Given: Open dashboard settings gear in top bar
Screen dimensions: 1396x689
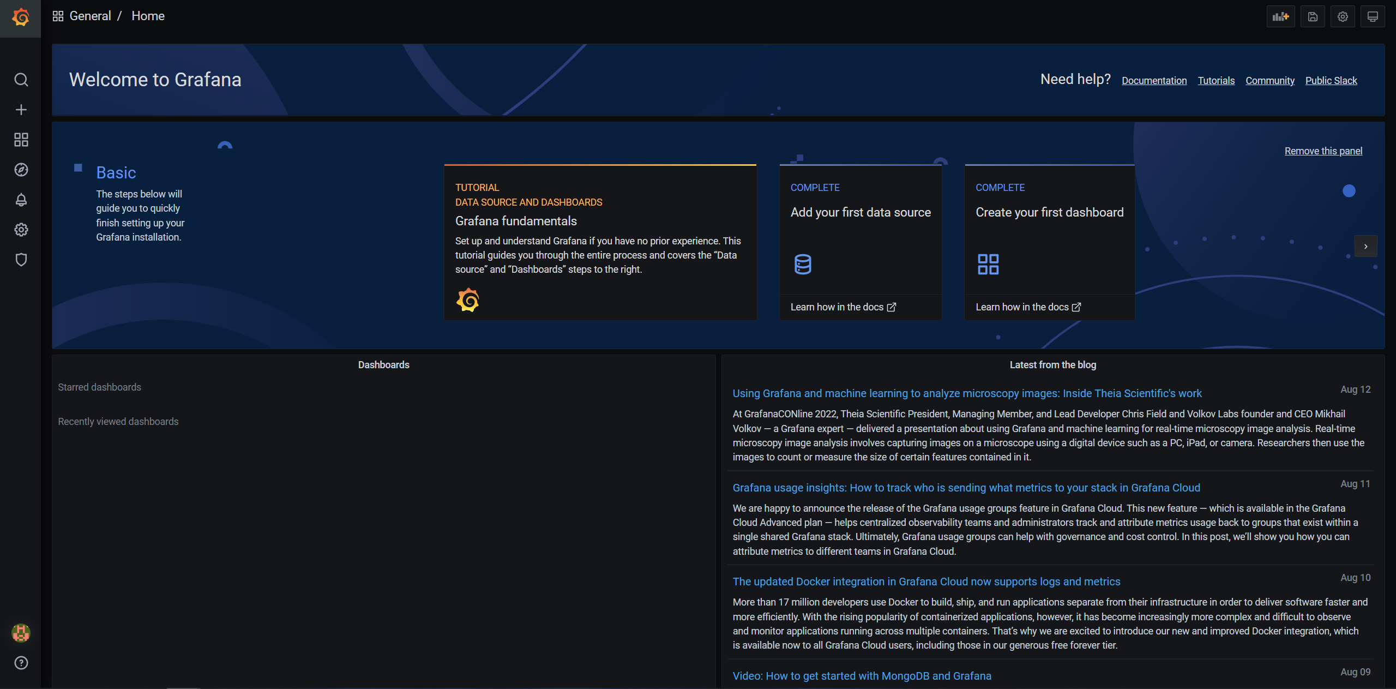Looking at the screenshot, I should point(1343,16).
